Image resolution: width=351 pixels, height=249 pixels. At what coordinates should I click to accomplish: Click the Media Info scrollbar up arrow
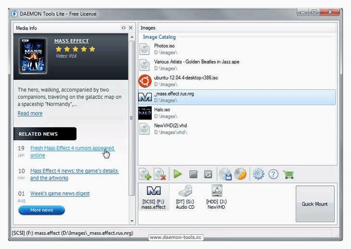[x=132, y=37]
